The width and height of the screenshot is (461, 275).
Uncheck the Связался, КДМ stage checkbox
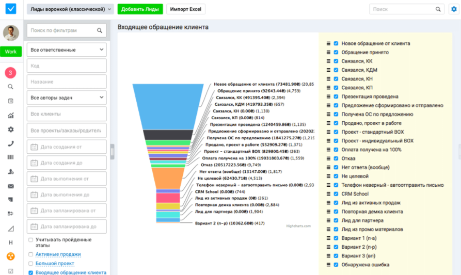336,70
